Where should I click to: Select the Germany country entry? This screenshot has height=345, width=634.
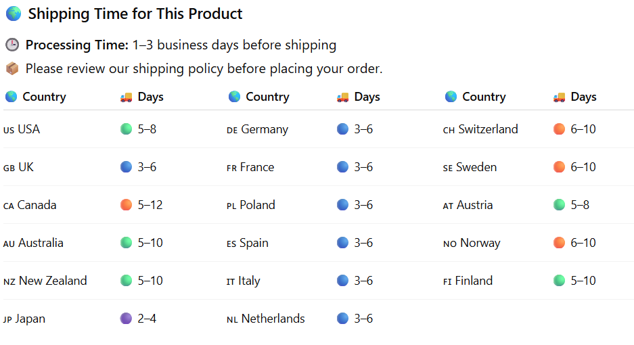pyautogui.click(x=264, y=129)
